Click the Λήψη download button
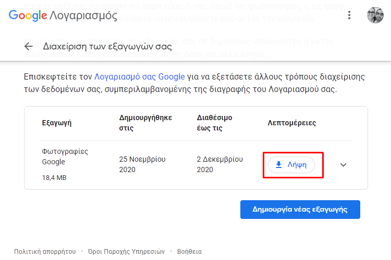The image size is (391, 260). point(291,165)
